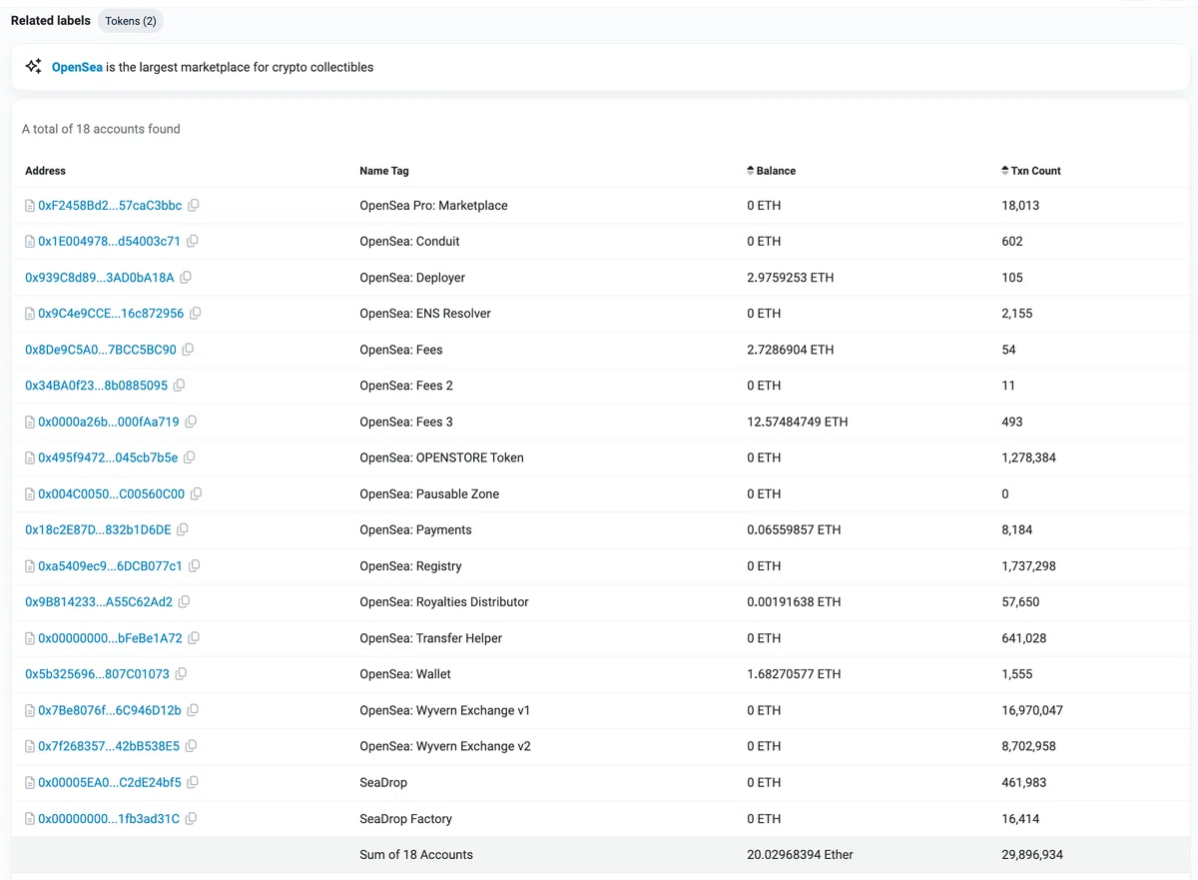Copy address 0x004C0050...C00560C00
1198x880 pixels.
click(197, 493)
